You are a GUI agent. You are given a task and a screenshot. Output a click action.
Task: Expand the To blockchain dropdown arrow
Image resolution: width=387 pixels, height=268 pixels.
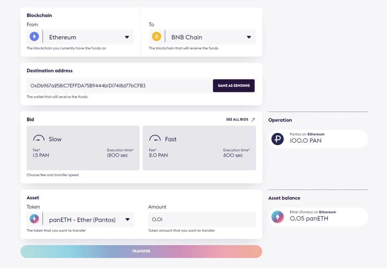(x=249, y=37)
